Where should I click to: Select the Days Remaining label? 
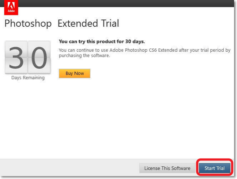point(28,78)
